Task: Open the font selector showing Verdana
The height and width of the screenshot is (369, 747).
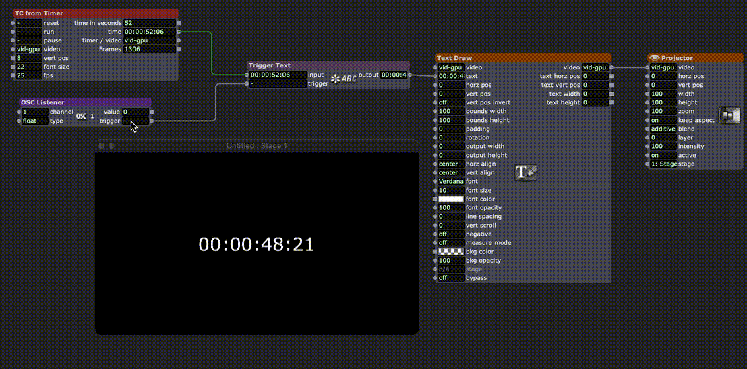Action: pos(450,182)
